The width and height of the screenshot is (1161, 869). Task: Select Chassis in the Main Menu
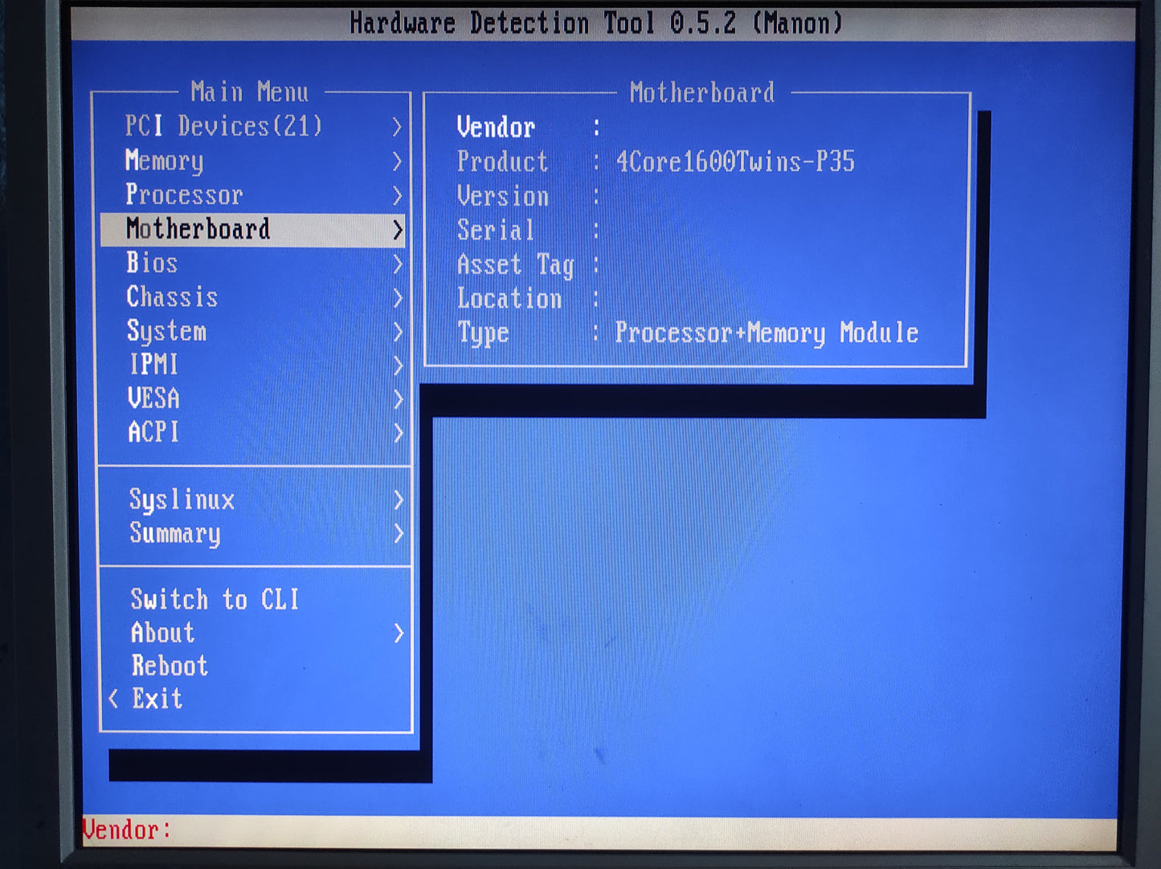(172, 297)
